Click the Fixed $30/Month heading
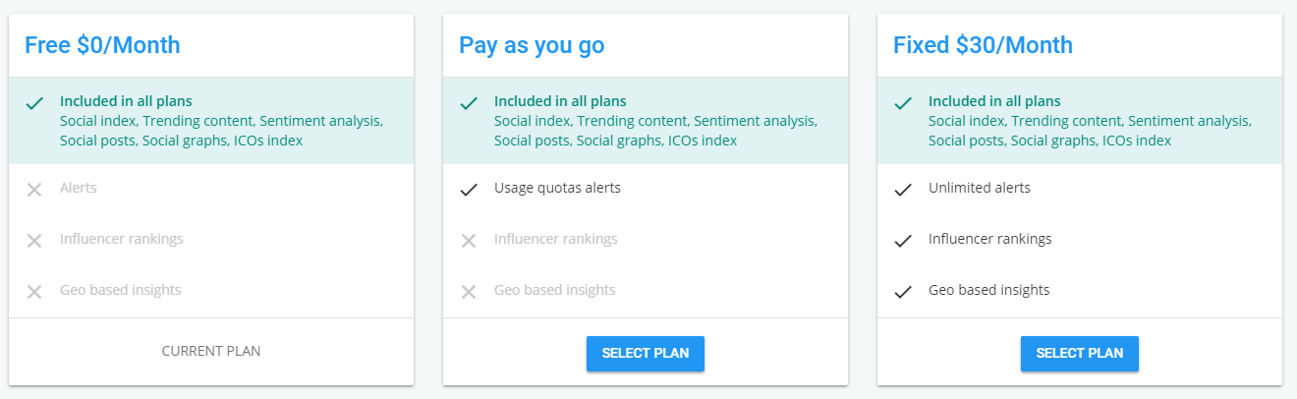Screen dimensions: 1297x399 (x=983, y=45)
